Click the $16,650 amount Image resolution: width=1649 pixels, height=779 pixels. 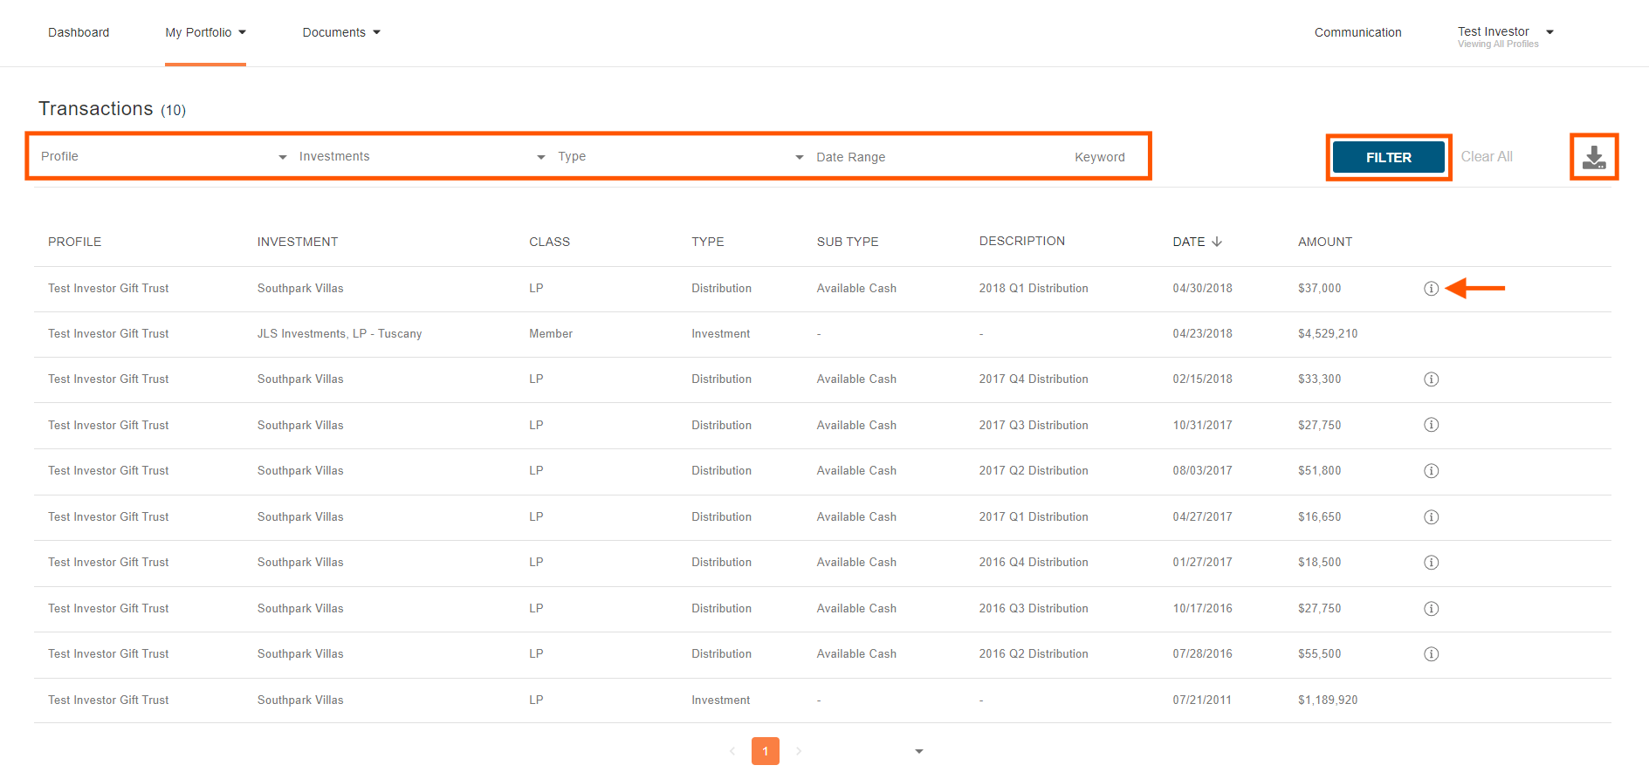tap(1319, 517)
